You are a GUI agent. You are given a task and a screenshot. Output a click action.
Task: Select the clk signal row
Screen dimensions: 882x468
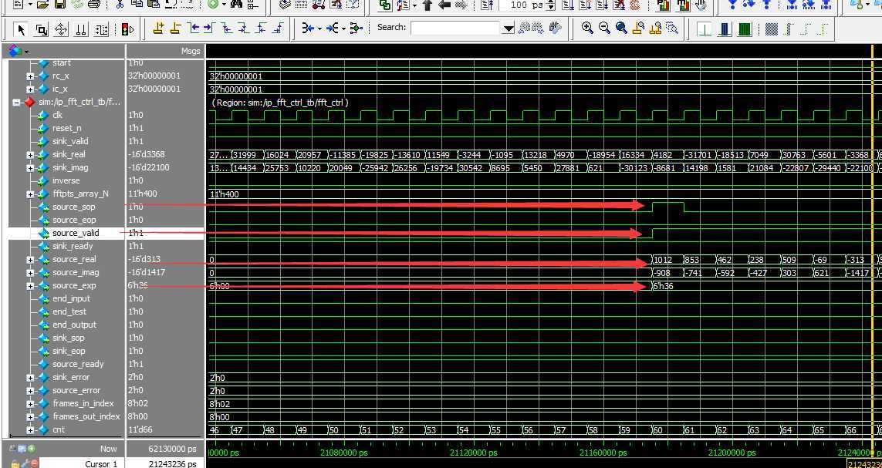click(57, 115)
